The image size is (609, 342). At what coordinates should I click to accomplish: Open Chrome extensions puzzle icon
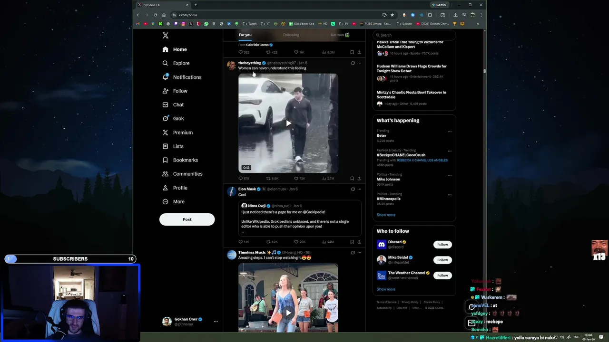point(430,15)
